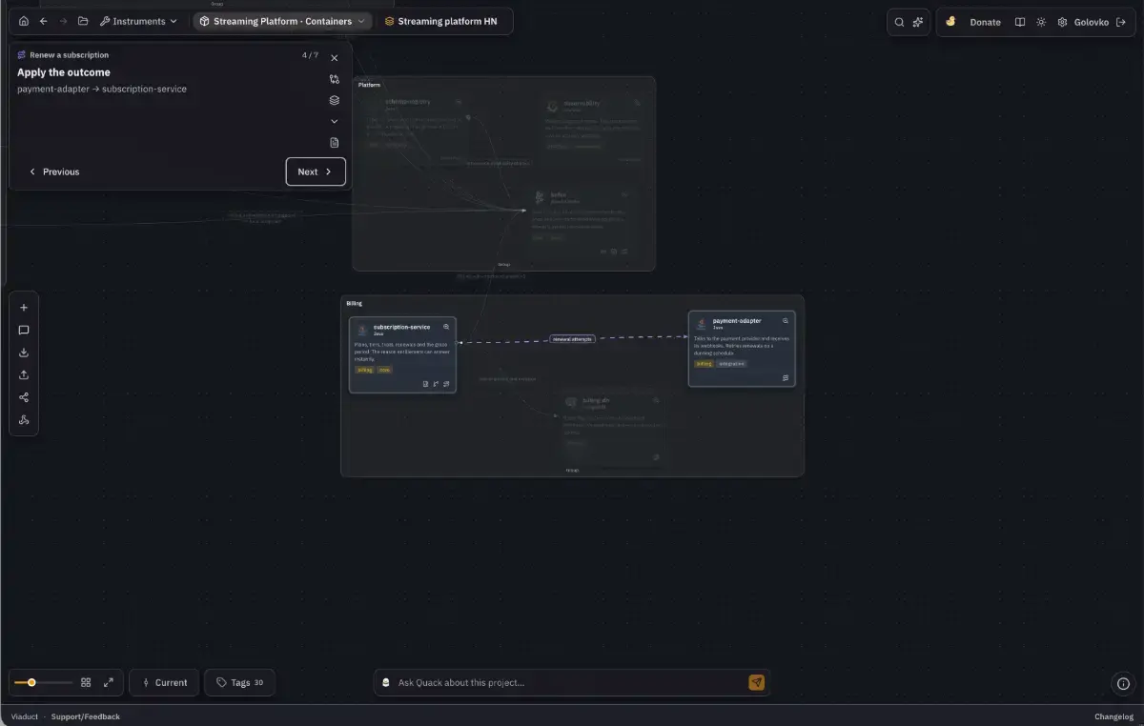Send message with the orange send button
The image size is (1144, 726).
pyautogui.click(x=756, y=682)
